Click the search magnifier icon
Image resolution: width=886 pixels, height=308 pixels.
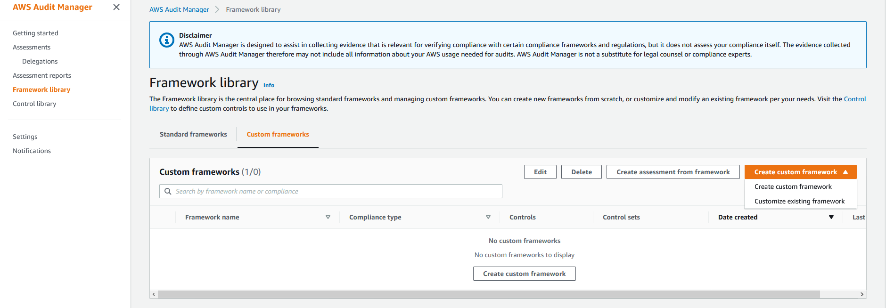coord(168,191)
